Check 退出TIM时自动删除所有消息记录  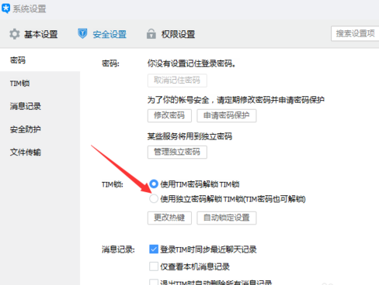click(154, 282)
